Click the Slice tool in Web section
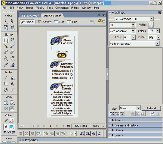 (12, 102)
